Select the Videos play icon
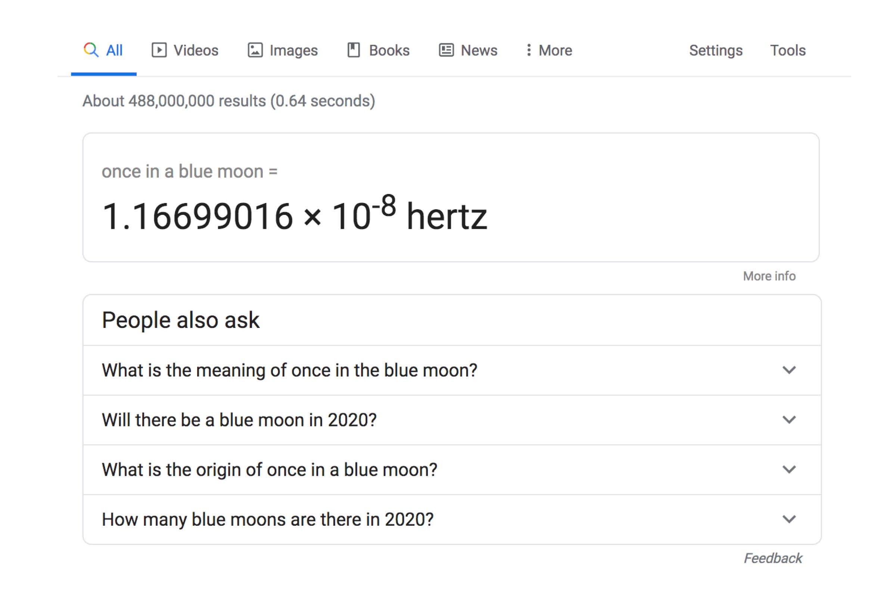The width and height of the screenshot is (896, 597). (x=159, y=50)
